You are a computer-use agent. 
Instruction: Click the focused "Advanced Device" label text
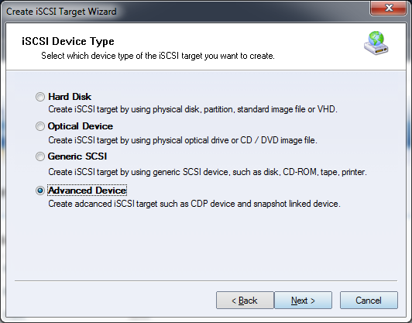pos(88,191)
